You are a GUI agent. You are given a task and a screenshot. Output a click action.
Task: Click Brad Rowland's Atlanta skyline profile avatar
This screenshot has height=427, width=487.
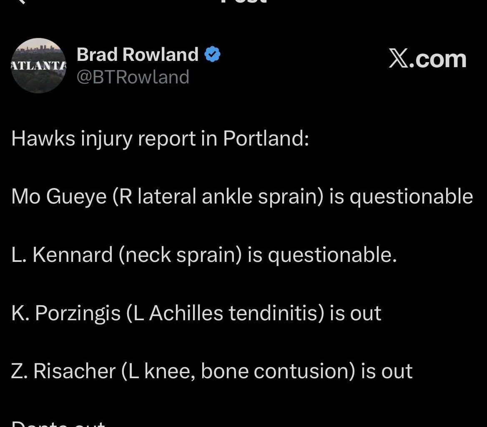[x=39, y=66]
